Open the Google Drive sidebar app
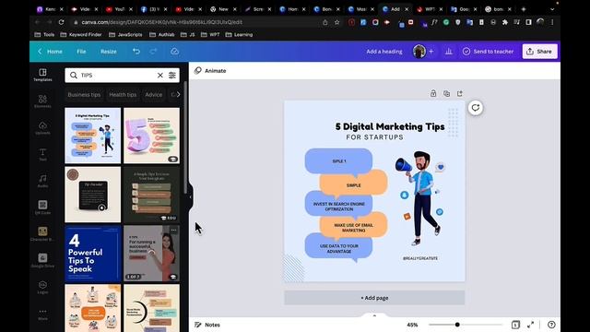 pyautogui.click(x=42, y=260)
